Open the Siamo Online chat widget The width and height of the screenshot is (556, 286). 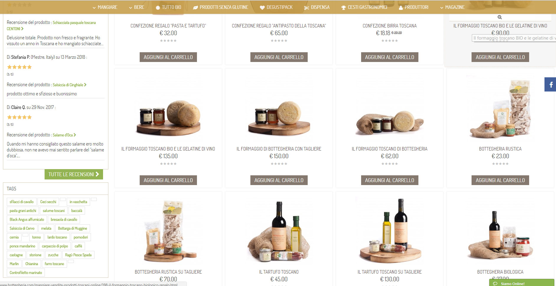click(521, 283)
